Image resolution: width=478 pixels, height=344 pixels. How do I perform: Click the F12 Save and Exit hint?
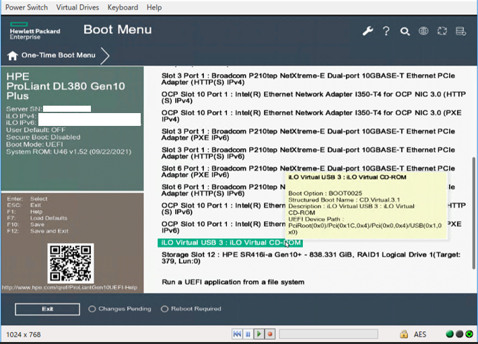pos(38,232)
